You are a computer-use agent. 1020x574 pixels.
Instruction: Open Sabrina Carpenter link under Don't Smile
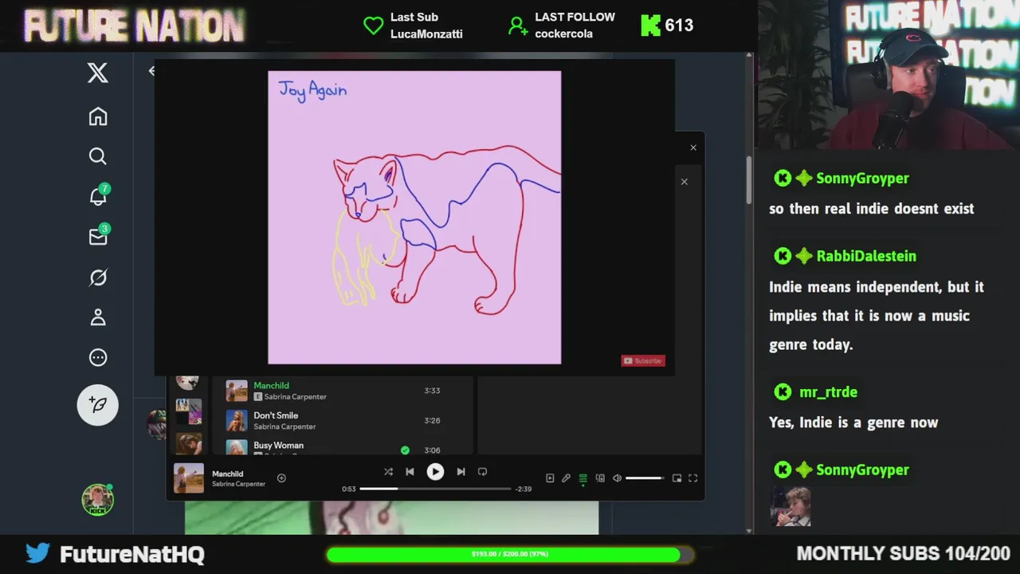284,427
